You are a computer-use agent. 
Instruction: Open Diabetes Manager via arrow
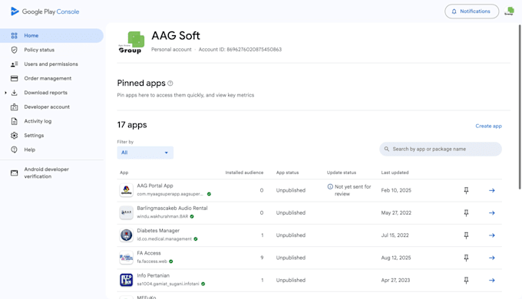492,235
